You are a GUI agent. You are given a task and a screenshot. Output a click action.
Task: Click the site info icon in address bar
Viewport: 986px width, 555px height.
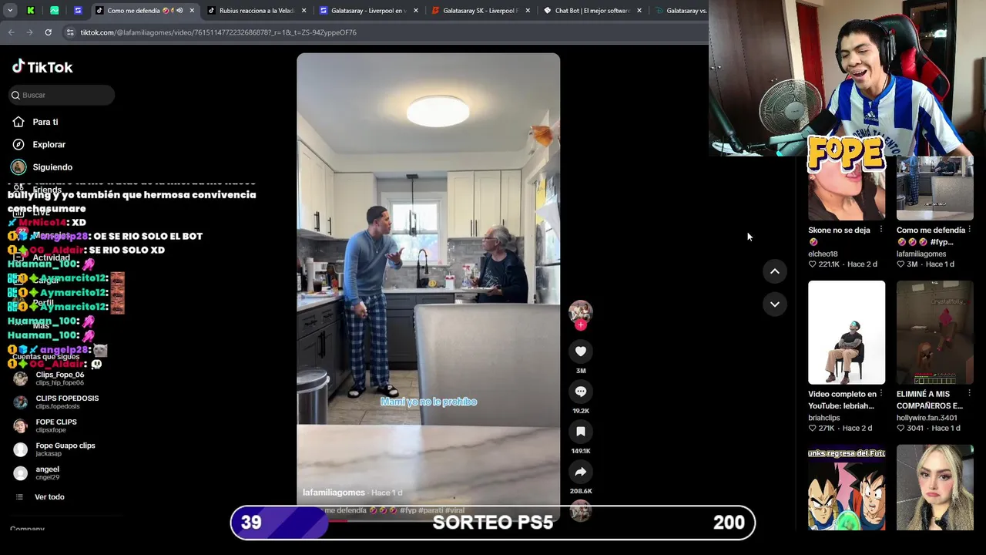pyautogui.click(x=70, y=32)
